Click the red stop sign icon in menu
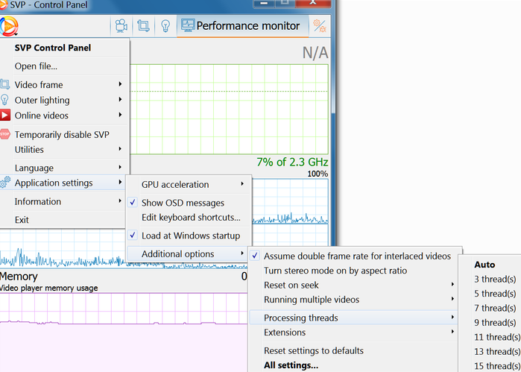This screenshot has height=372, width=521. pyautogui.click(x=6, y=135)
